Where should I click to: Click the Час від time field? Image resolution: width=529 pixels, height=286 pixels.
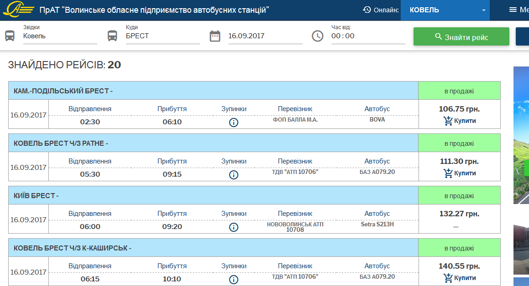[368, 36]
